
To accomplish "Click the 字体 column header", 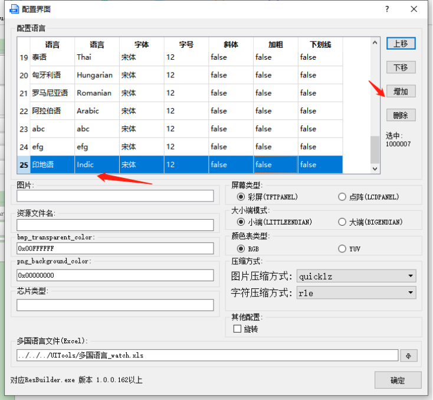I will click(x=142, y=44).
